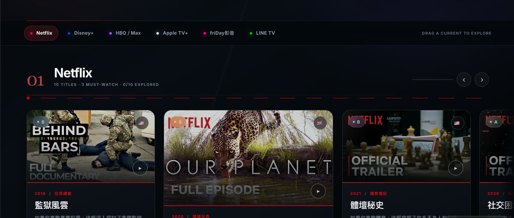This screenshot has width=514, height=218.
Task: Click the US flag on chess trailer card
Action: 457,123
